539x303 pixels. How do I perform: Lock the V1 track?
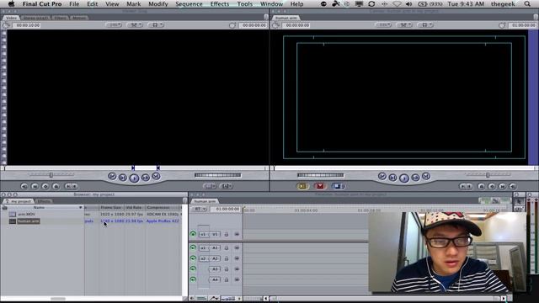point(227,234)
